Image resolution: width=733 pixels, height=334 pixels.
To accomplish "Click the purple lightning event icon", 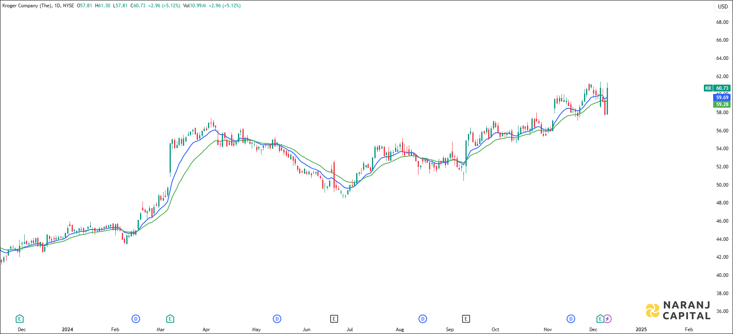I will pos(608,319).
